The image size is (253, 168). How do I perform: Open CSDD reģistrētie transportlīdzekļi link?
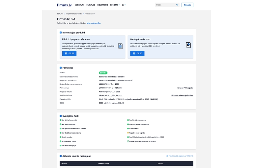tap(111, 103)
